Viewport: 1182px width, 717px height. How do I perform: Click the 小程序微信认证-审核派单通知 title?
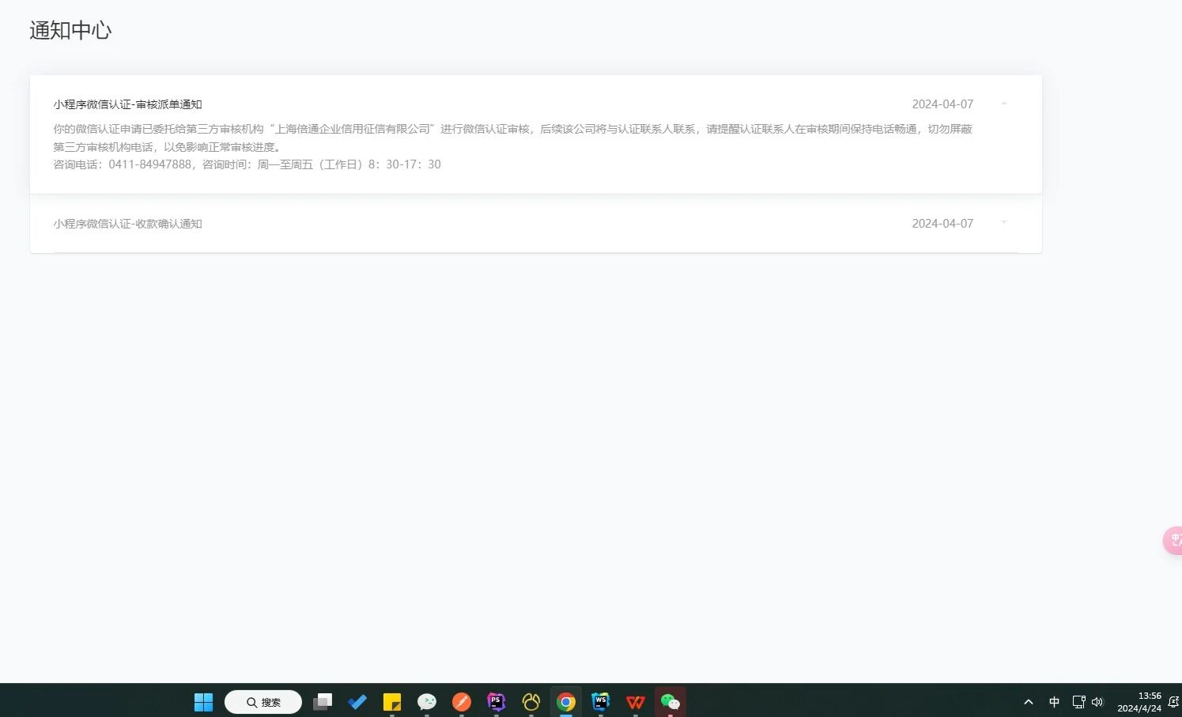pyautogui.click(x=128, y=104)
